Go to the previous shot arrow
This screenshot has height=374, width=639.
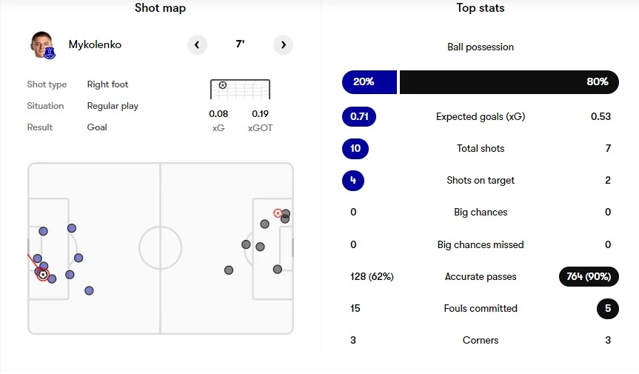(197, 44)
